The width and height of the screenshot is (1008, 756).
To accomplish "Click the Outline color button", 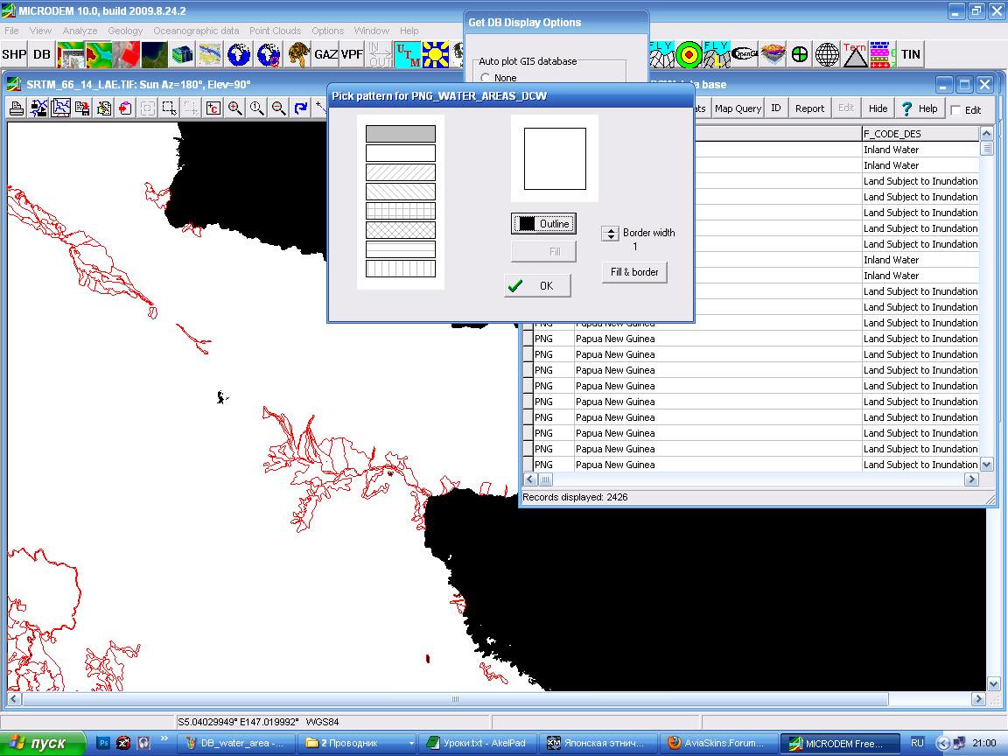I will coord(544,224).
